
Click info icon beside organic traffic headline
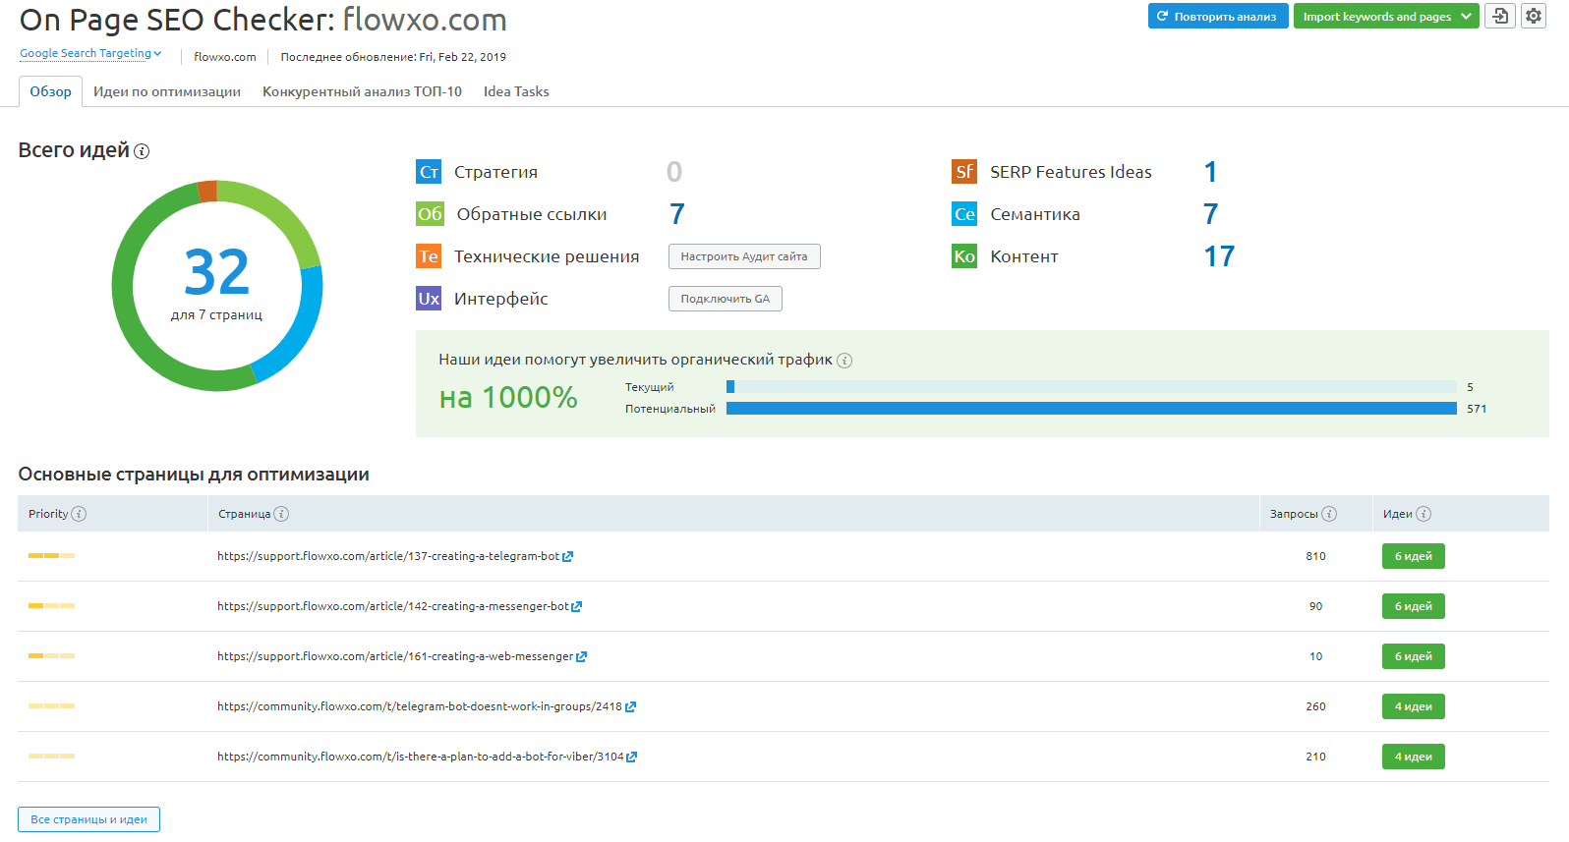[844, 361]
